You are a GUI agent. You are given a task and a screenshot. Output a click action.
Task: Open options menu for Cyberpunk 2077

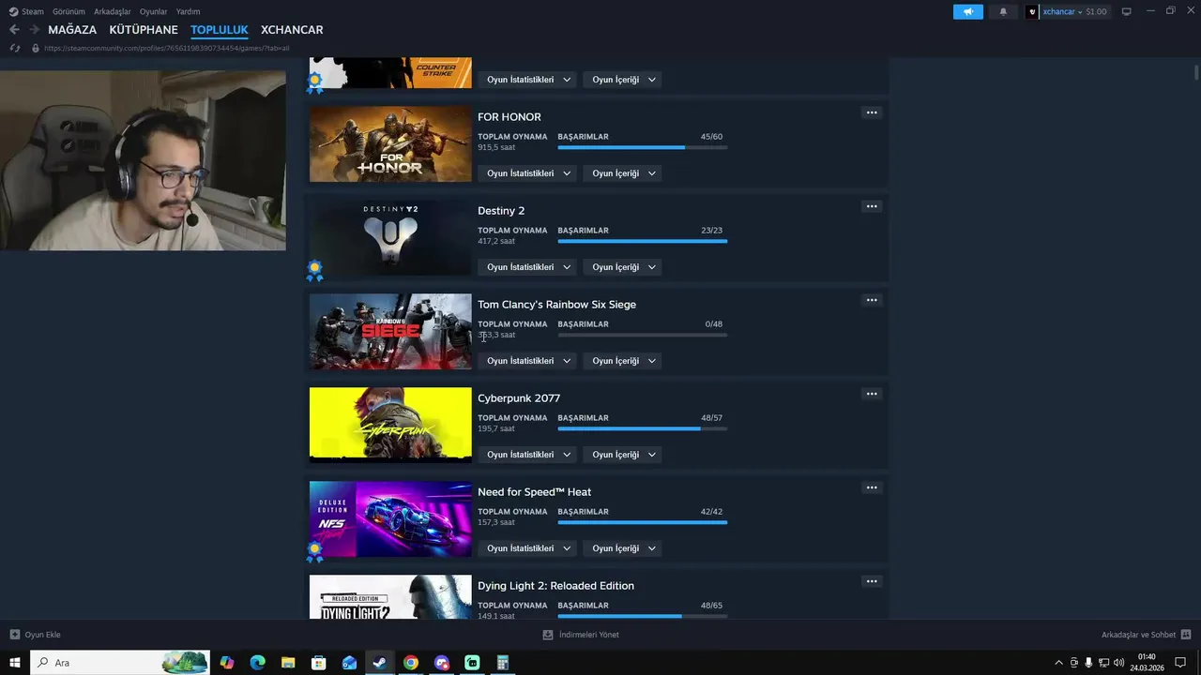(x=872, y=394)
